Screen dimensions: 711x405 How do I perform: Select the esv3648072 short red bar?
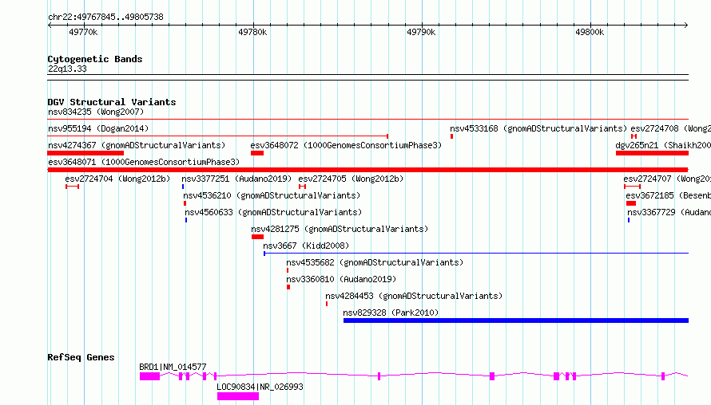pyautogui.click(x=257, y=153)
